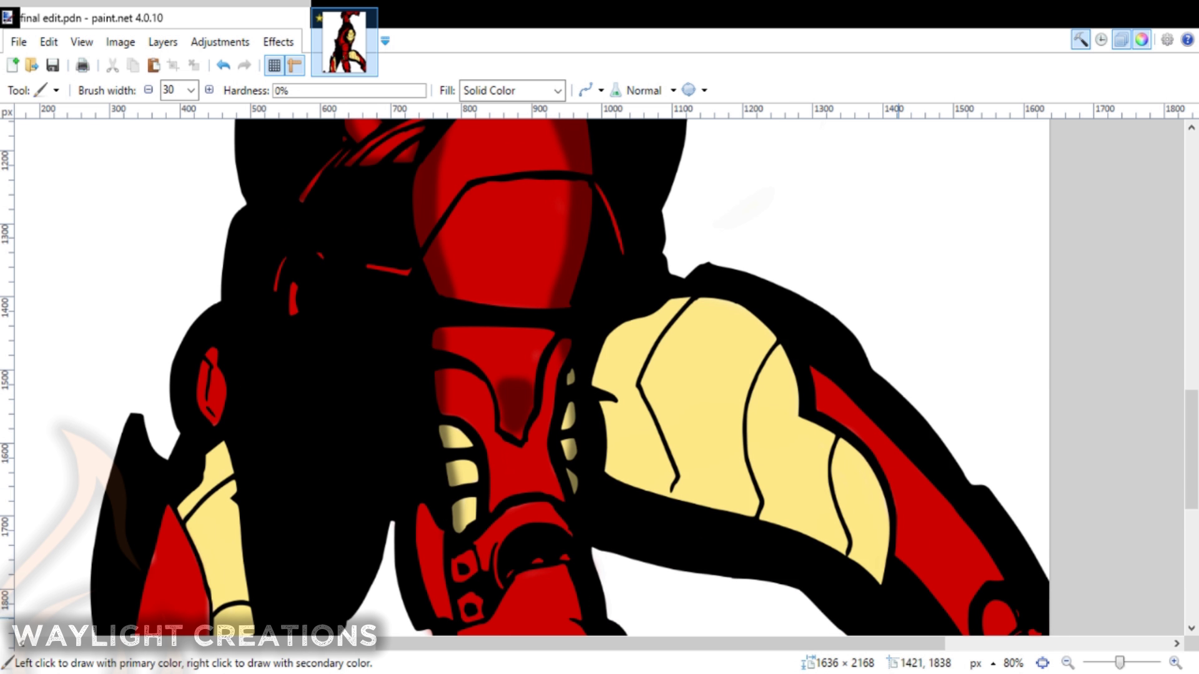Click the Save file icon
This screenshot has height=674, width=1199.
[52, 65]
